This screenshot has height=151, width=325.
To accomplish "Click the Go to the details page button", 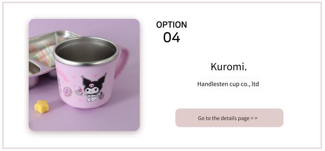I will point(229,118).
